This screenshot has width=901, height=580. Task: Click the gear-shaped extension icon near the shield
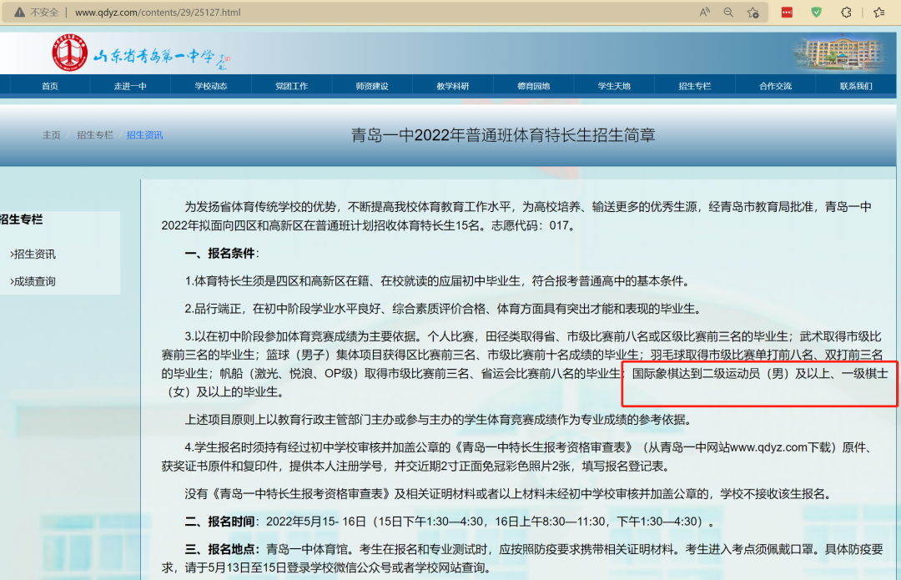click(846, 12)
